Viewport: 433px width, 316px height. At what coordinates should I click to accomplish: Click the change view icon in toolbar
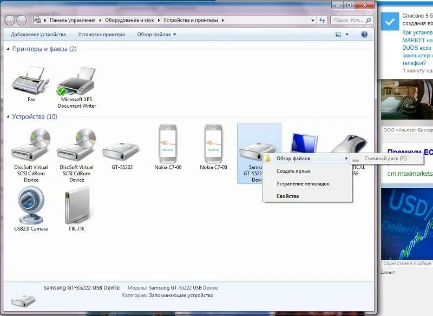coord(338,35)
